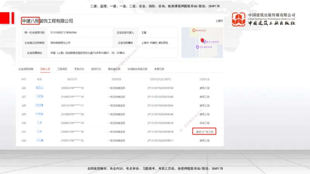Click 通信与广电工程 specialty in row 231
The image size is (310, 174).
tap(205, 131)
